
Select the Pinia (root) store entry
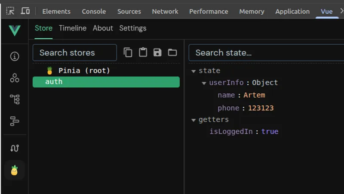click(84, 71)
